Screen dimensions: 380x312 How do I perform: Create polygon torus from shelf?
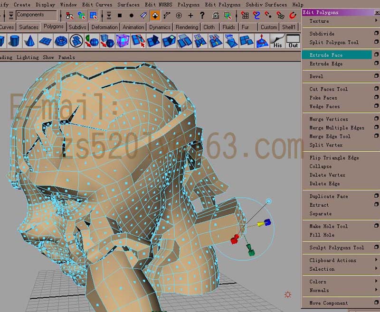pos(61,41)
